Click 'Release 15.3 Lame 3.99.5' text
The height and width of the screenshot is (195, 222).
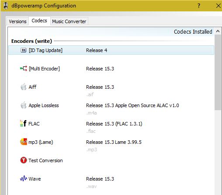(114, 142)
